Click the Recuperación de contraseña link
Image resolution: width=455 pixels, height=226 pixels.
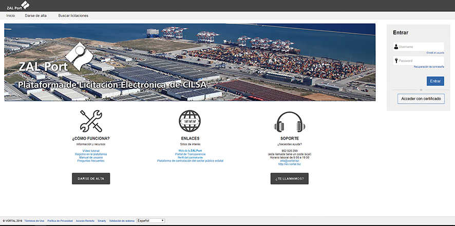point(429,67)
